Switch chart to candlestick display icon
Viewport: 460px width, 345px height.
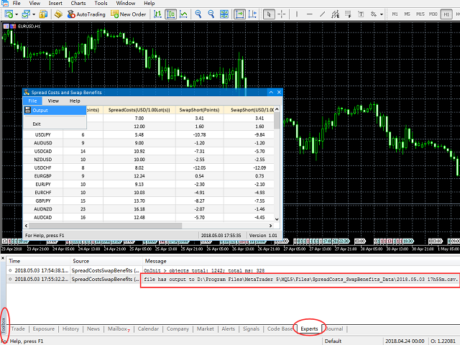pos(169,14)
